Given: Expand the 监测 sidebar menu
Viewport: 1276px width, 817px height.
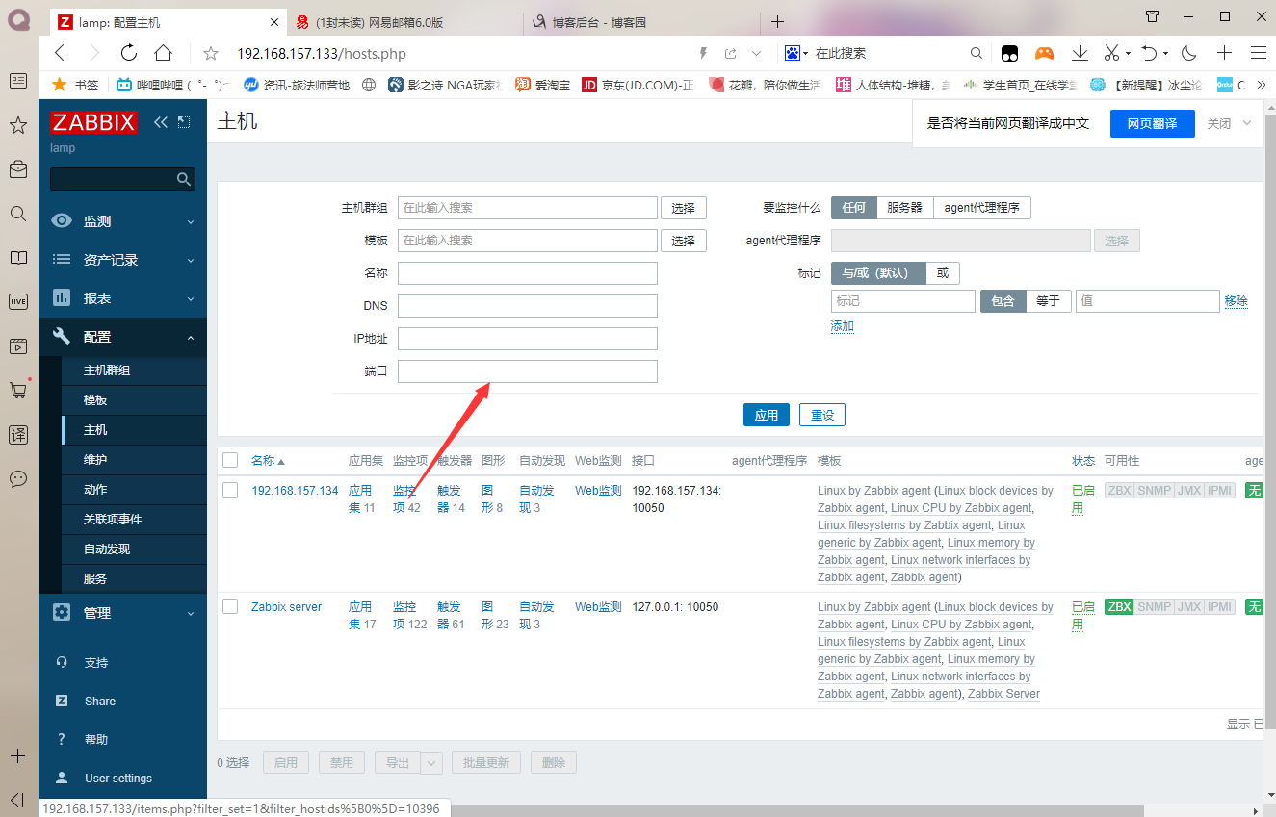Looking at the screenshot, I should click(x=122, y=221).
